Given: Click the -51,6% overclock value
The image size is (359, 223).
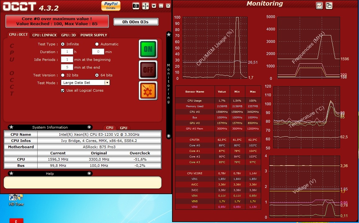Looking at the screenshot, I should pos(140,159).
